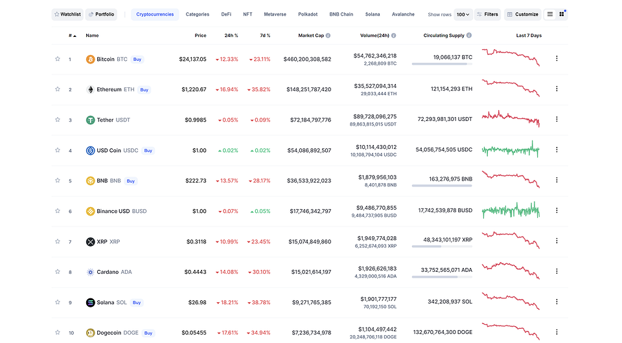Open Cardano row three-dot menu
This screenshot has height=343, width=622.
tap(557, 271)
